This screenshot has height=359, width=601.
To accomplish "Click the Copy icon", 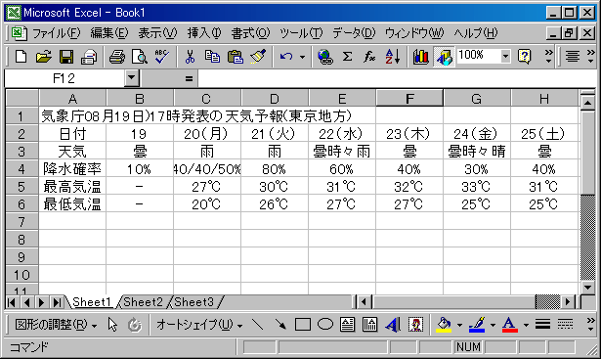I will [x=212, y=57].
